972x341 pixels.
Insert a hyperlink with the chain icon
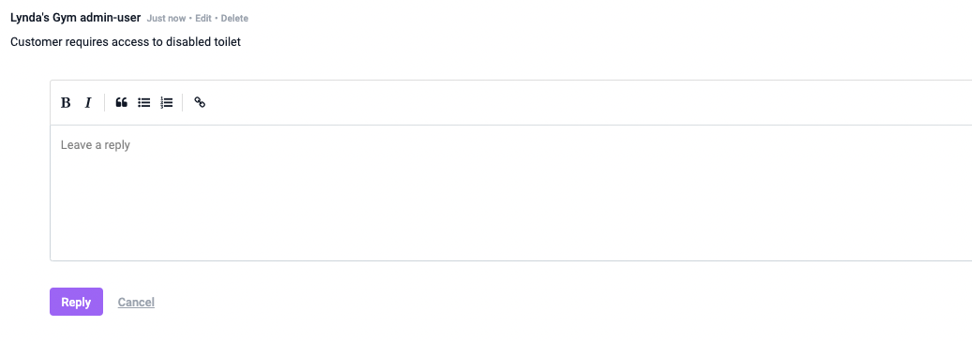click(200, 103)
